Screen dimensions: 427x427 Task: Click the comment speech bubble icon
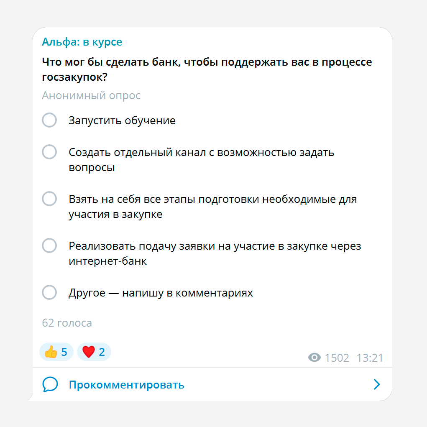click(x=50, y=384)
